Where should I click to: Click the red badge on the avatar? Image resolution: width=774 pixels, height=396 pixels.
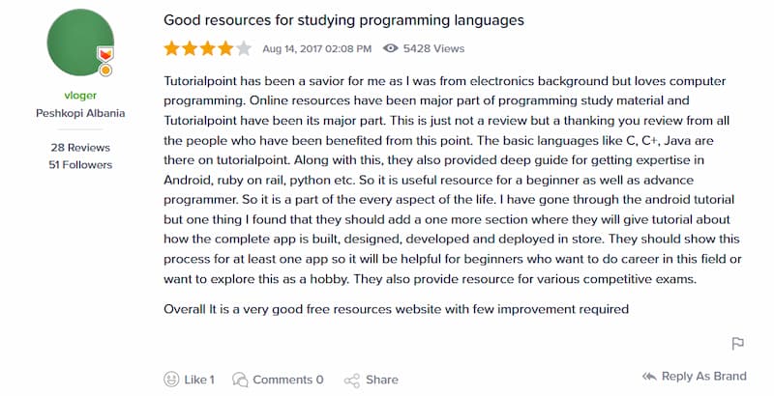tap(105, 54)
